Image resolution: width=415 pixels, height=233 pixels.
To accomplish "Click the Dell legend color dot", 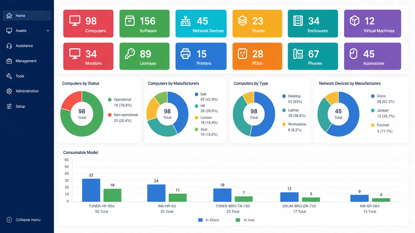I will [196, 94].
